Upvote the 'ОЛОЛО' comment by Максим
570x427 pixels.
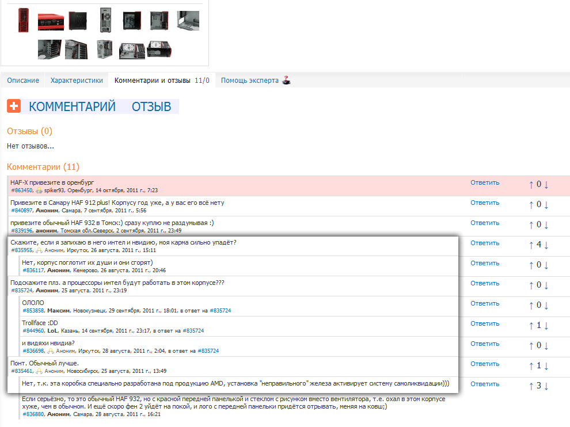point(531,306)
